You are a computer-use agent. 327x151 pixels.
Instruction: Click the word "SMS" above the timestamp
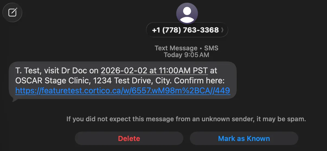[211, 48]
